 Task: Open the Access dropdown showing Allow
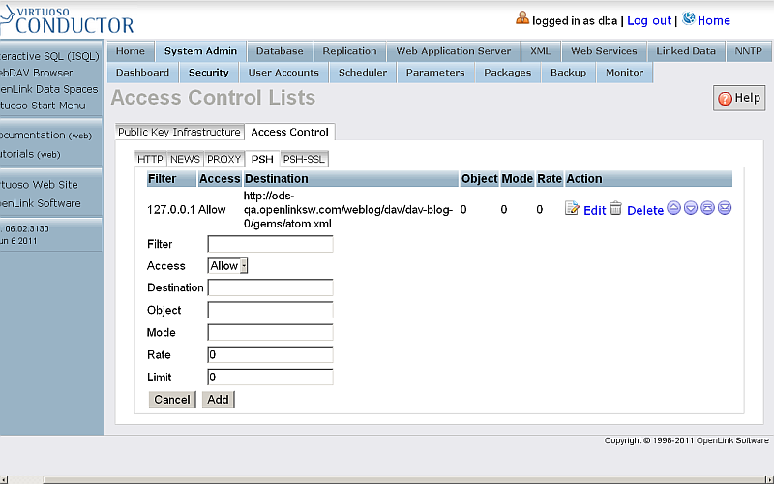click(228, 265)
